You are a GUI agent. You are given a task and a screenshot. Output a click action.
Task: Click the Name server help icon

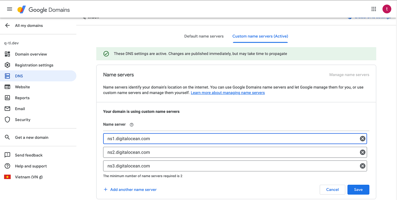click(132, 125)
